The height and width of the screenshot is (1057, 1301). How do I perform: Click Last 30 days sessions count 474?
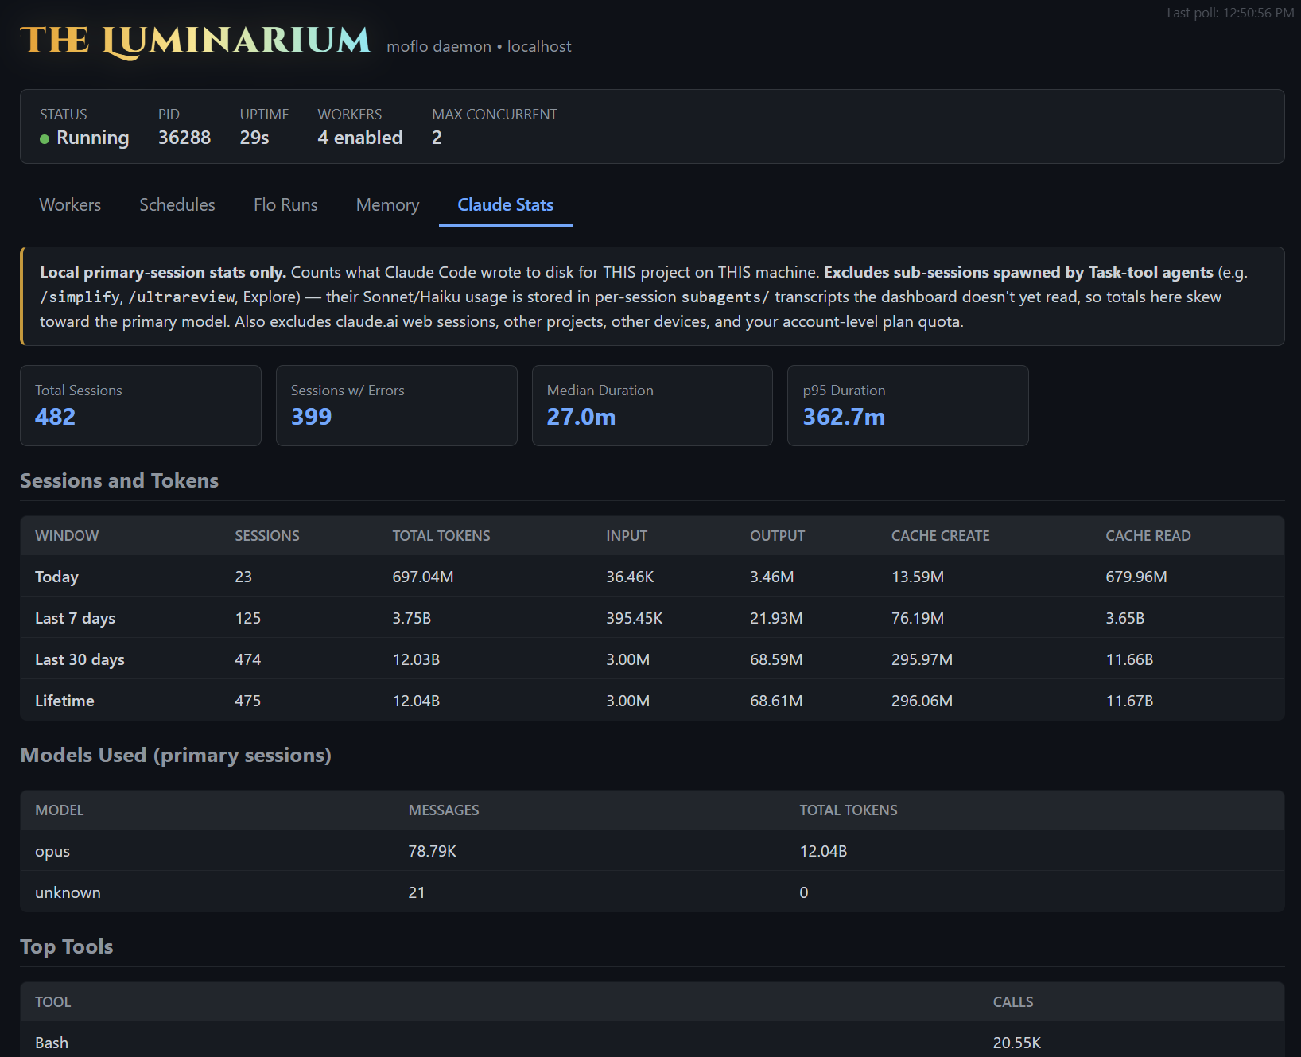248,659
